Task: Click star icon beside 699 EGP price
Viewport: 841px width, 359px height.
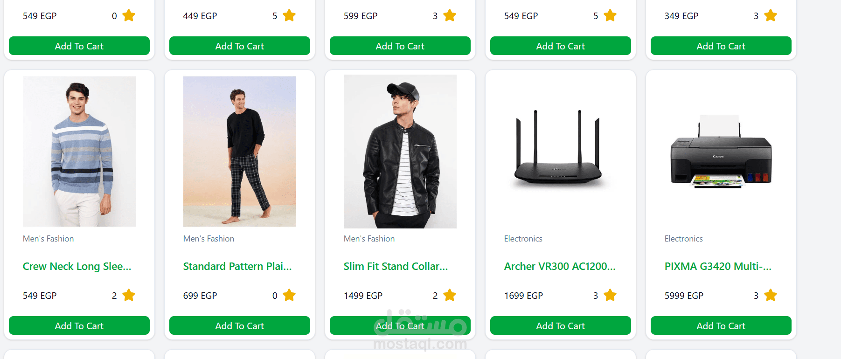Action: [x=289, y=295]
